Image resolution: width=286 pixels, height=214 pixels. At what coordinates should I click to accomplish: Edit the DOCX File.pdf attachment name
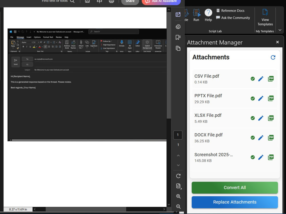(261, 138)
